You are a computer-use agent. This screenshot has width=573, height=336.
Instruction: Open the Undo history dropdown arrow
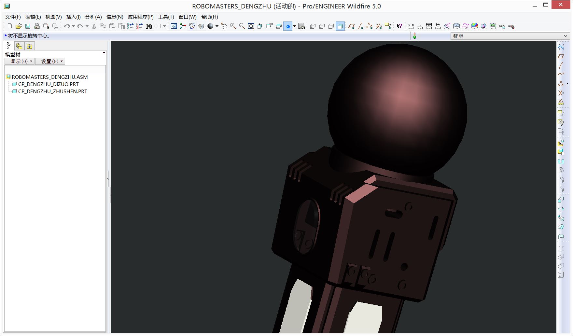coord(73,26)
